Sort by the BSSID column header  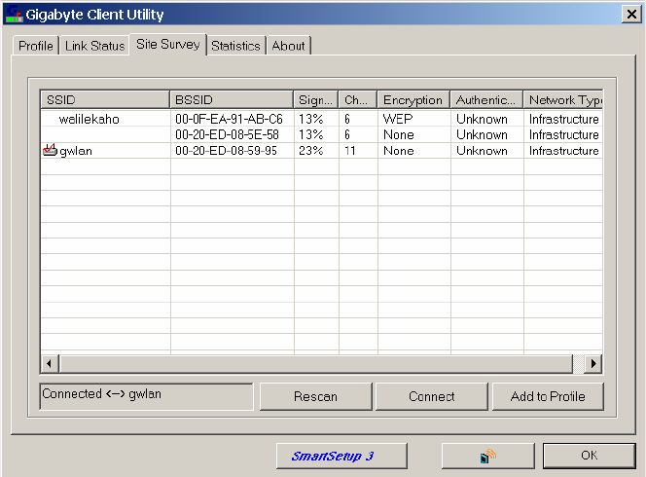tap(232, 99)
